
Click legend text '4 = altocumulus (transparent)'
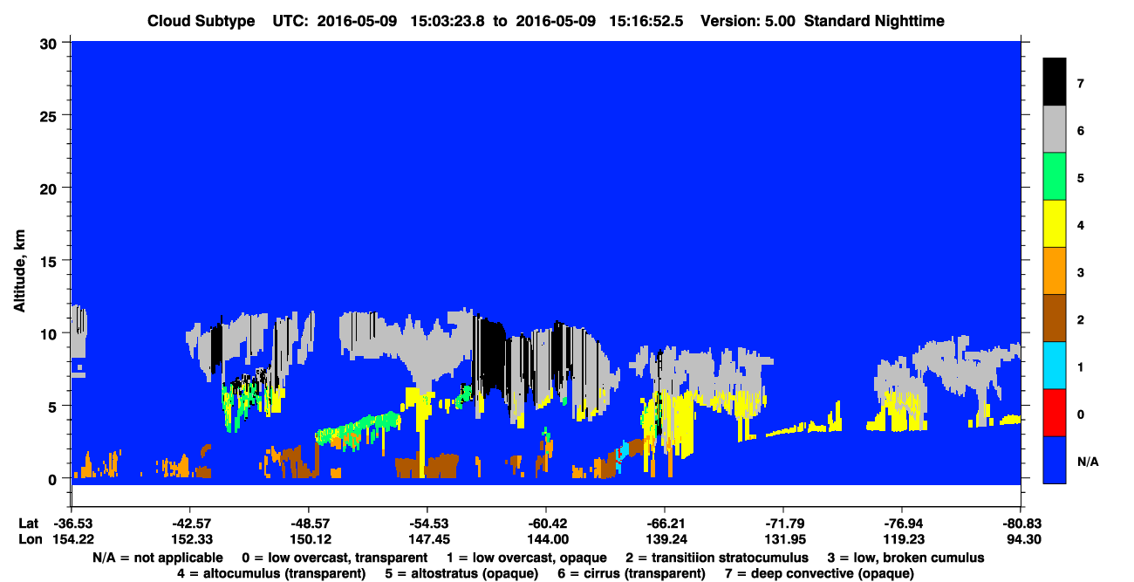tap(270, 573)
